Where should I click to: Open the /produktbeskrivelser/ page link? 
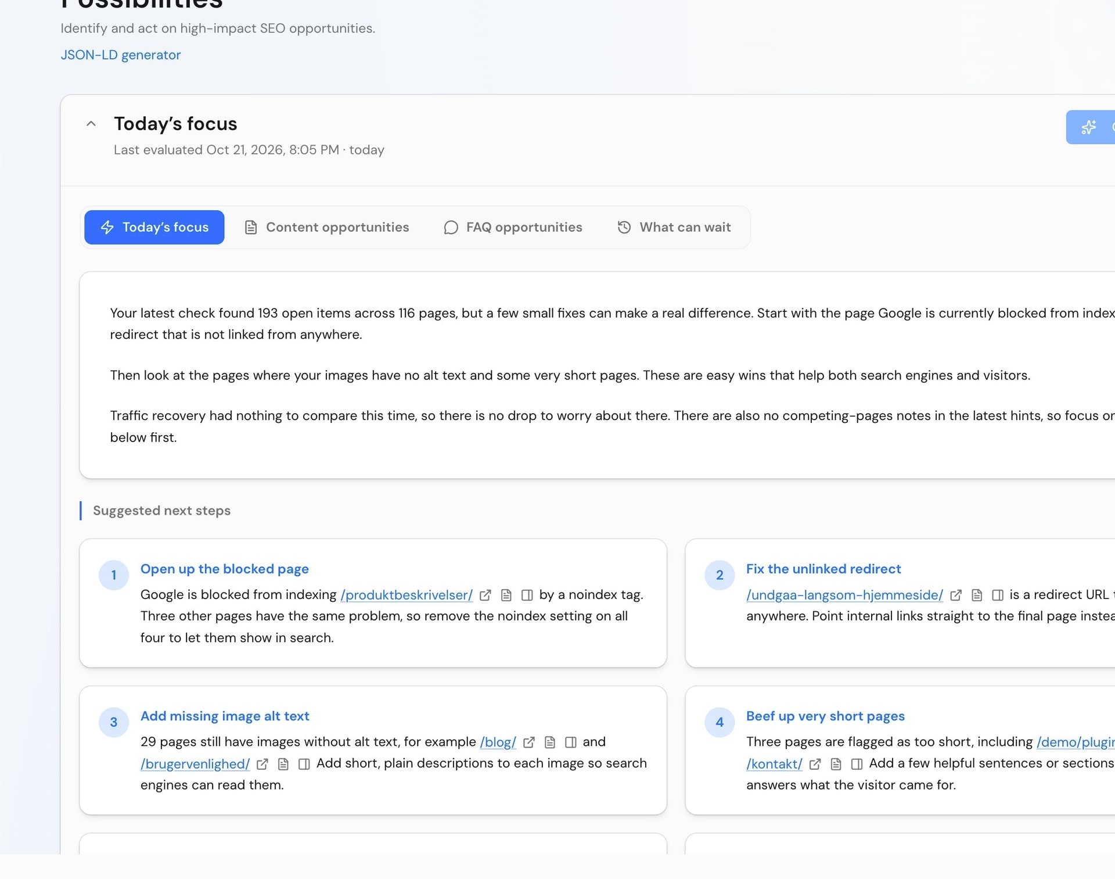click(407, 595)
